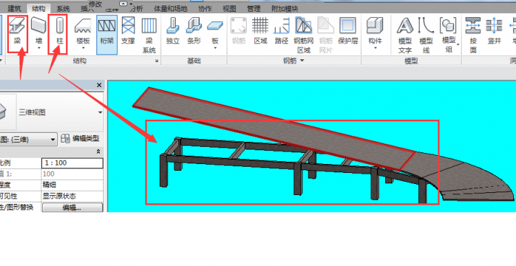This screenshot has height=266, width=516.
Task: Select the 板 foundation slab tool
Action: click(x=215, y=32)
